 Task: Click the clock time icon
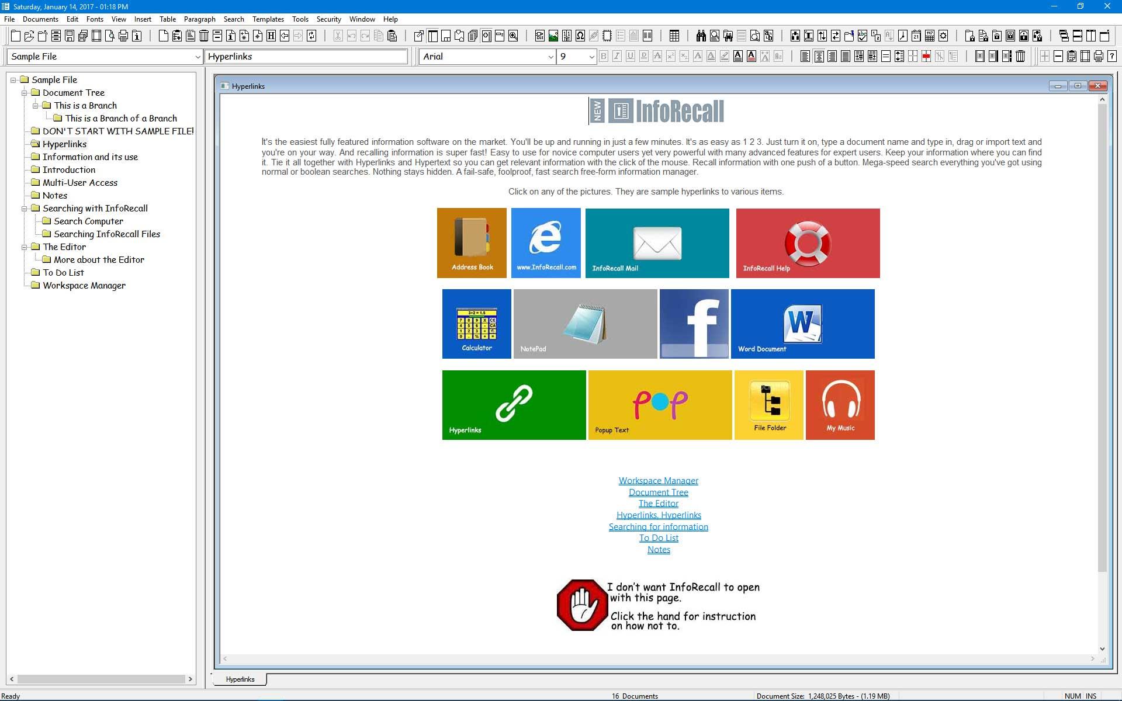(x=903, y=36)
